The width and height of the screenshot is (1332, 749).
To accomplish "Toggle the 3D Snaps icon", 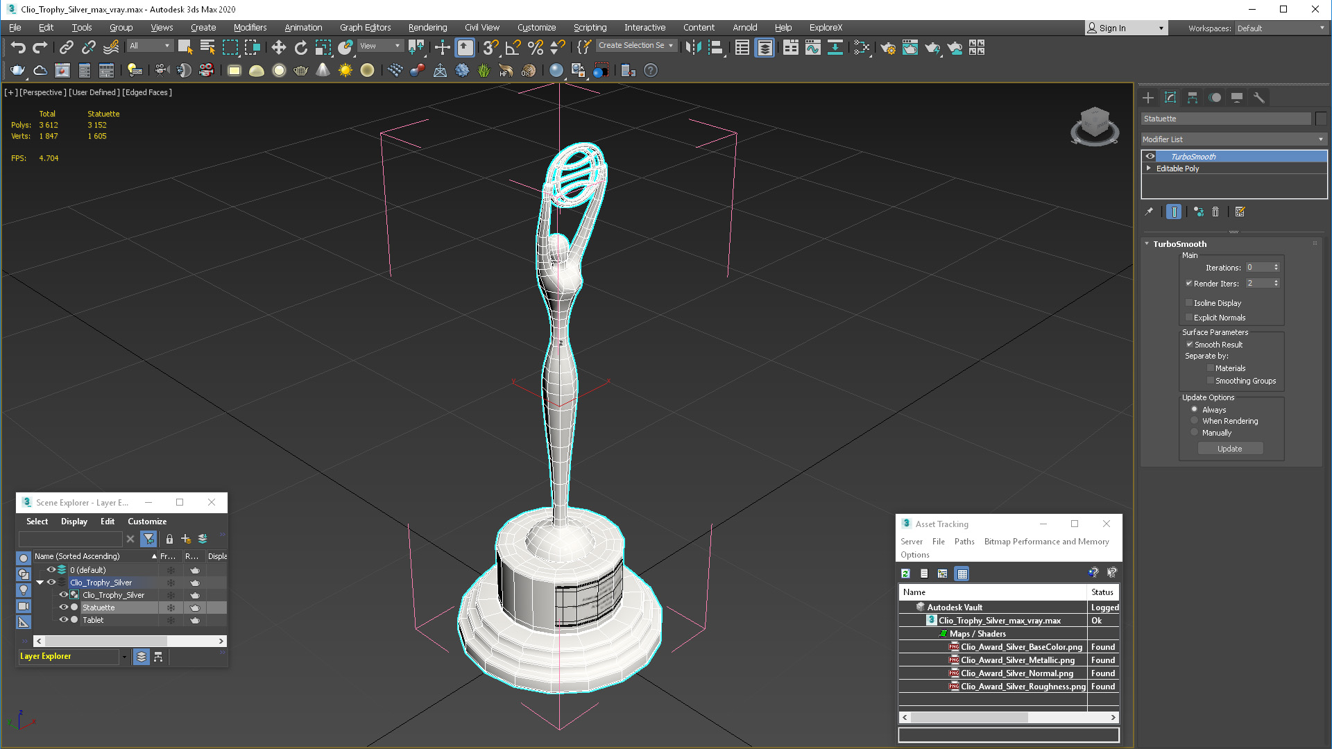I will [490, 47].
